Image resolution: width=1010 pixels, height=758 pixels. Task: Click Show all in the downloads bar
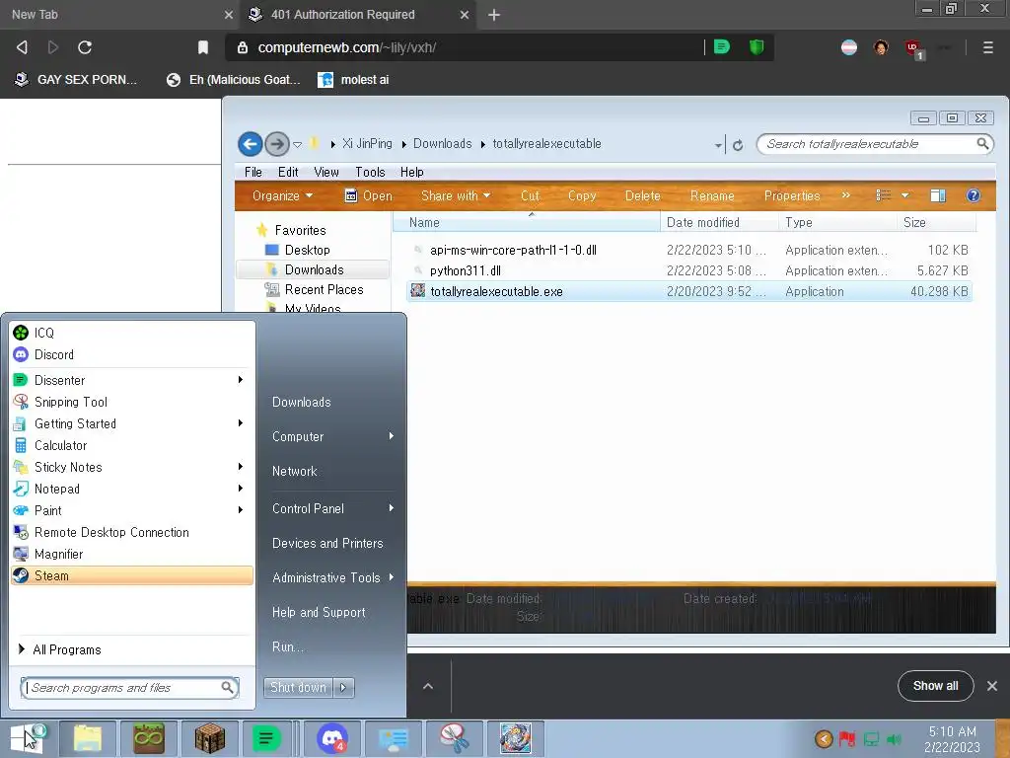(935, 686)
